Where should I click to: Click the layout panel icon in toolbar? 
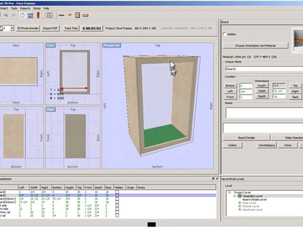pyautogui.click(x=50, y=15)
